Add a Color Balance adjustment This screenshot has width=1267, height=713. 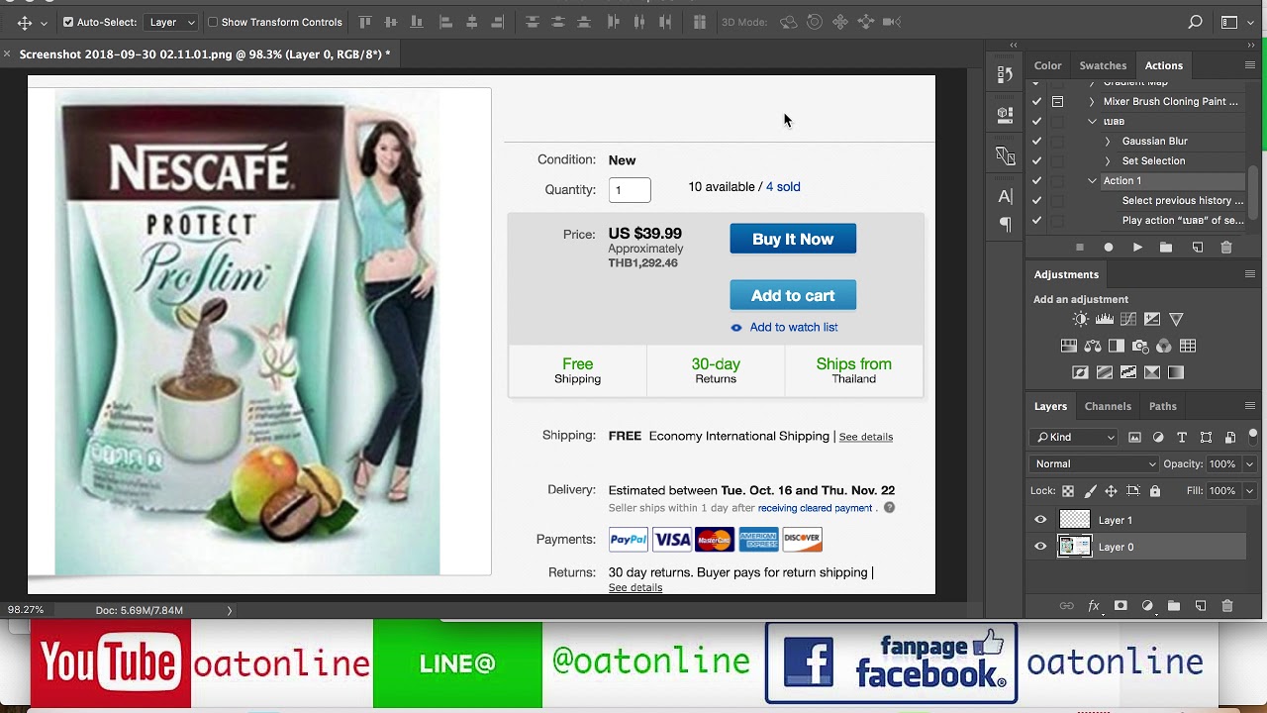[x=1093, y=346]
